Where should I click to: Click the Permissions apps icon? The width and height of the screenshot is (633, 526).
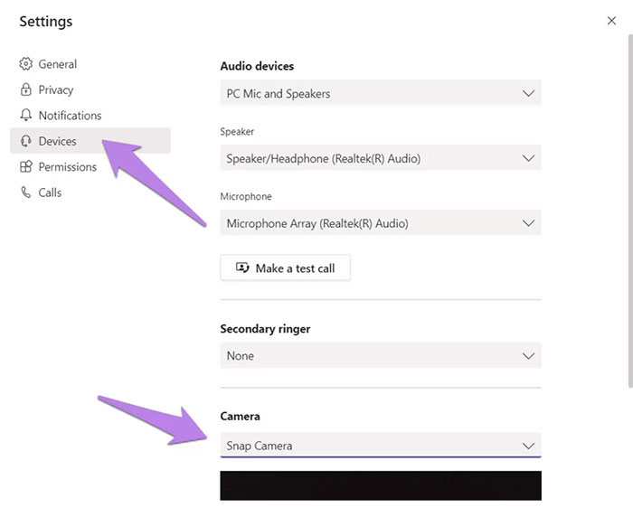pyautogui.click(x=26, y=166)
